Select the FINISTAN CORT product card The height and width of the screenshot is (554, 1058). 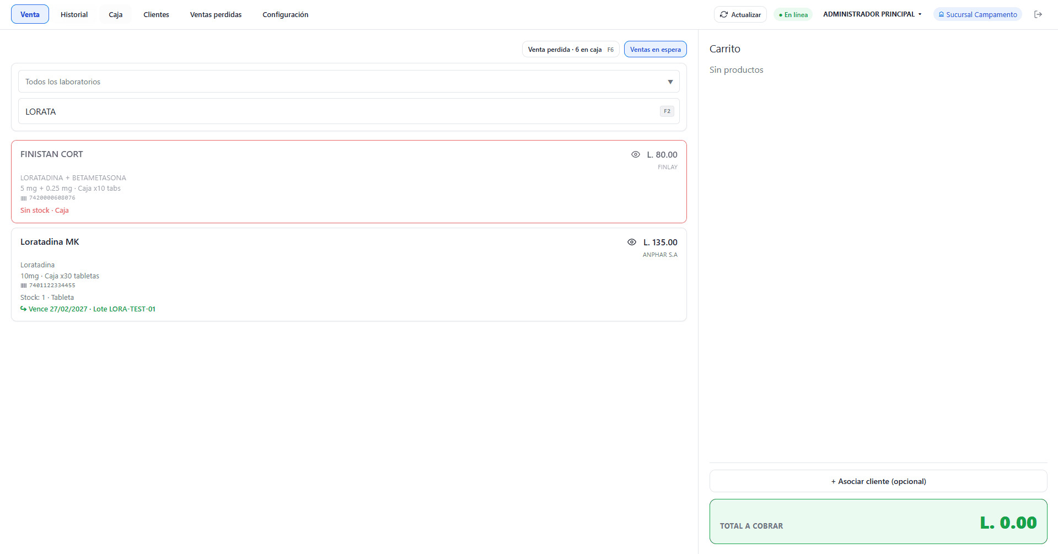pyautogui.click(x=349, y=181)
